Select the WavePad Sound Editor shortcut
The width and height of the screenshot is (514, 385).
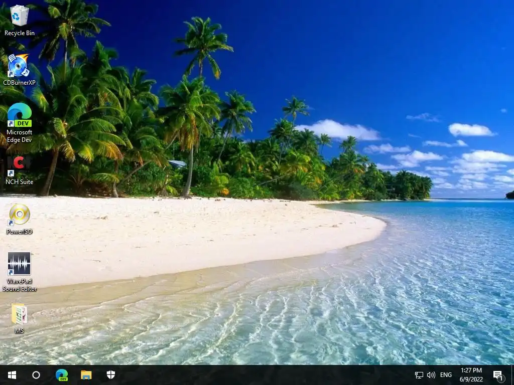tap(19, 272)
